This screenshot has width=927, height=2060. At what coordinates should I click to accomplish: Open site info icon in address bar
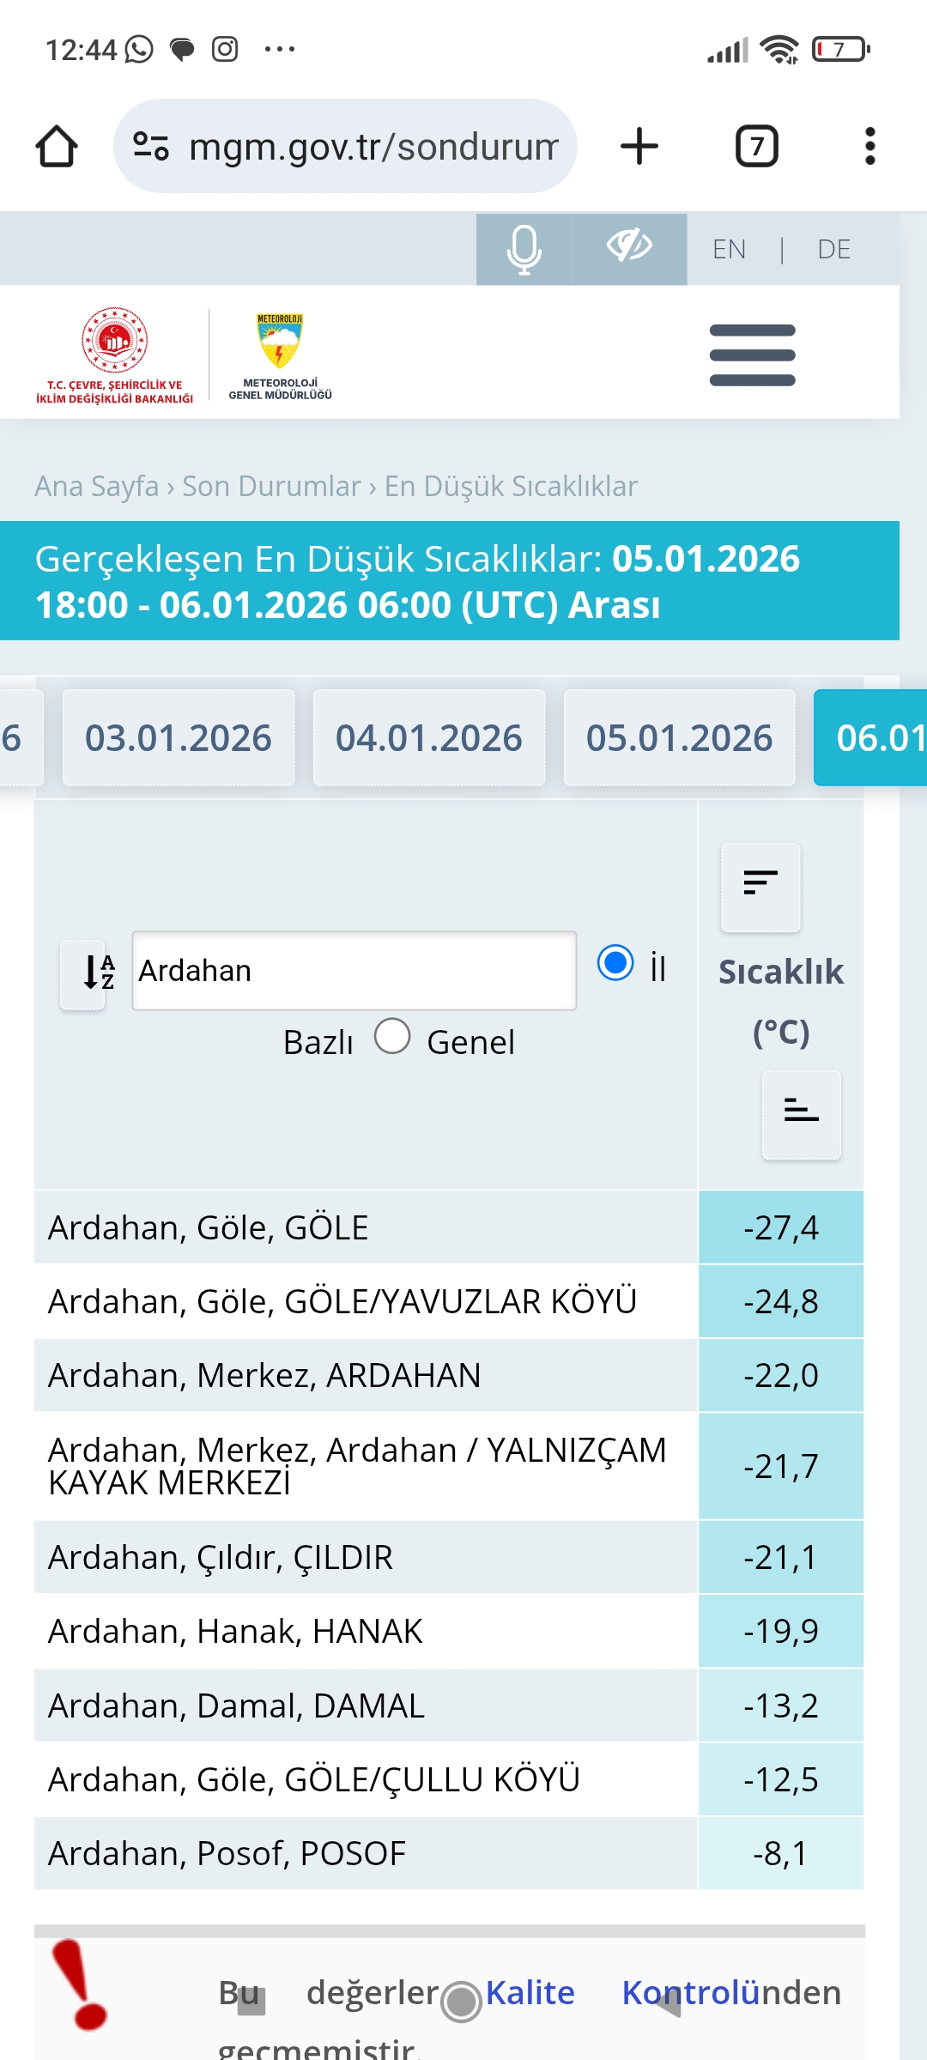click(x=151, y=146)
